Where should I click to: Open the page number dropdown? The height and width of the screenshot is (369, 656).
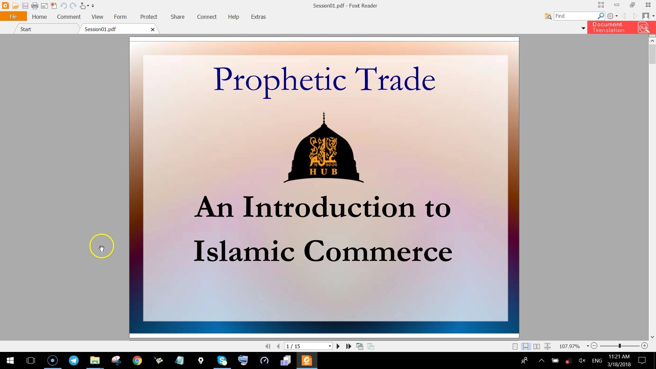pos(330,346)
